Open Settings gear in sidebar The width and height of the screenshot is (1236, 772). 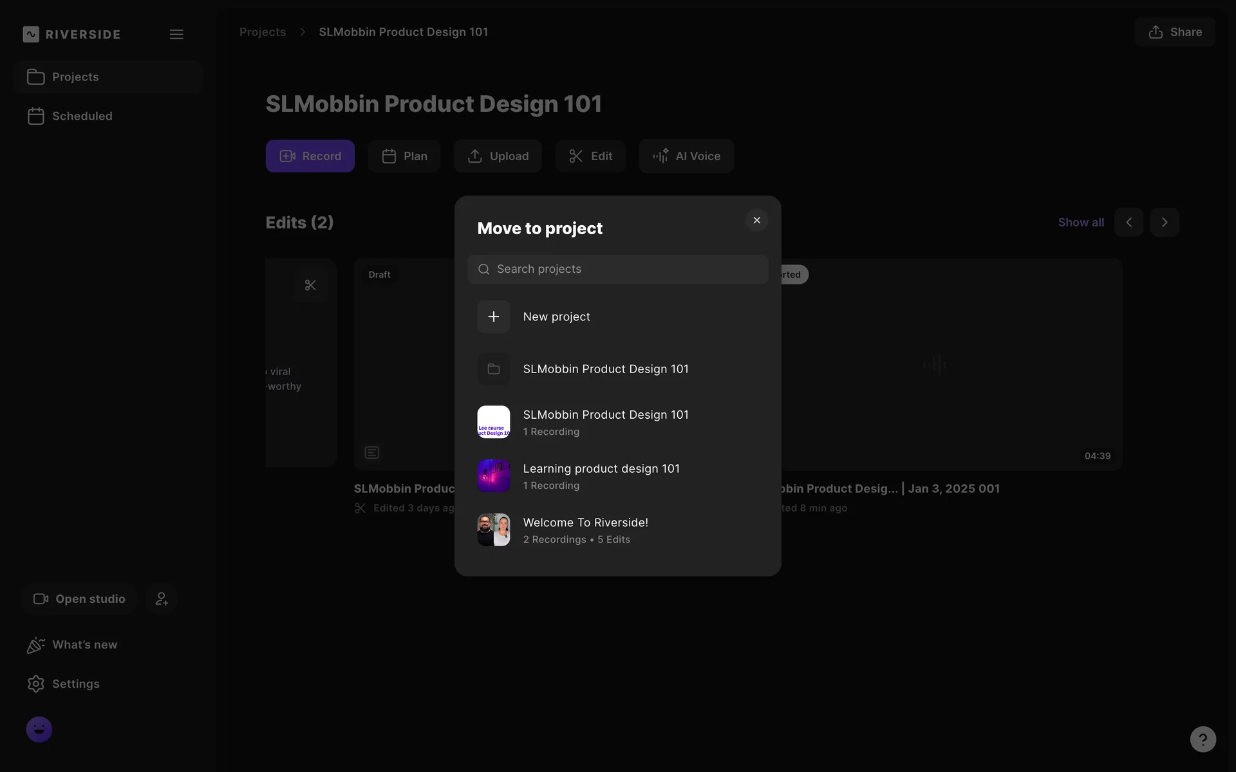pyautogui.click(x=37, y=684)
